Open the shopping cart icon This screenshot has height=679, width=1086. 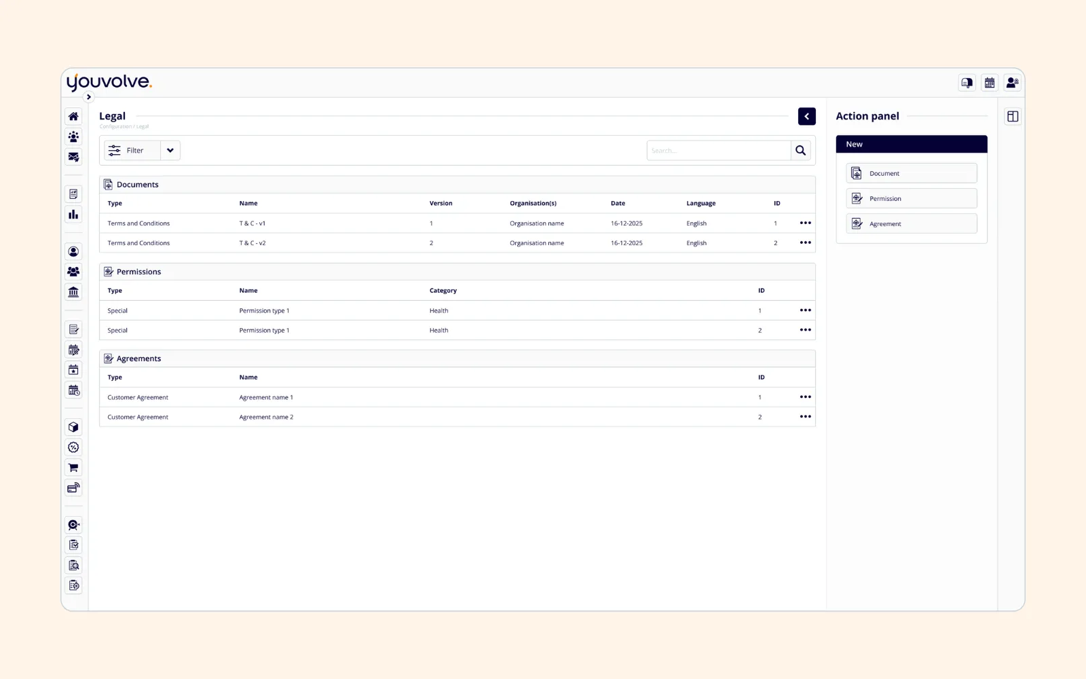tap(73, 468)
